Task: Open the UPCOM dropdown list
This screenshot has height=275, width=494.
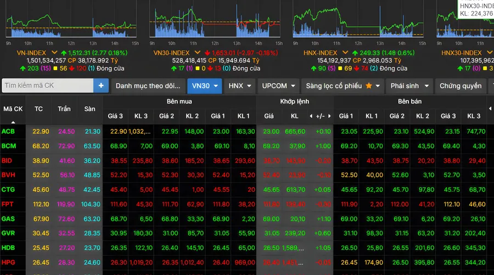Action: 278,86
